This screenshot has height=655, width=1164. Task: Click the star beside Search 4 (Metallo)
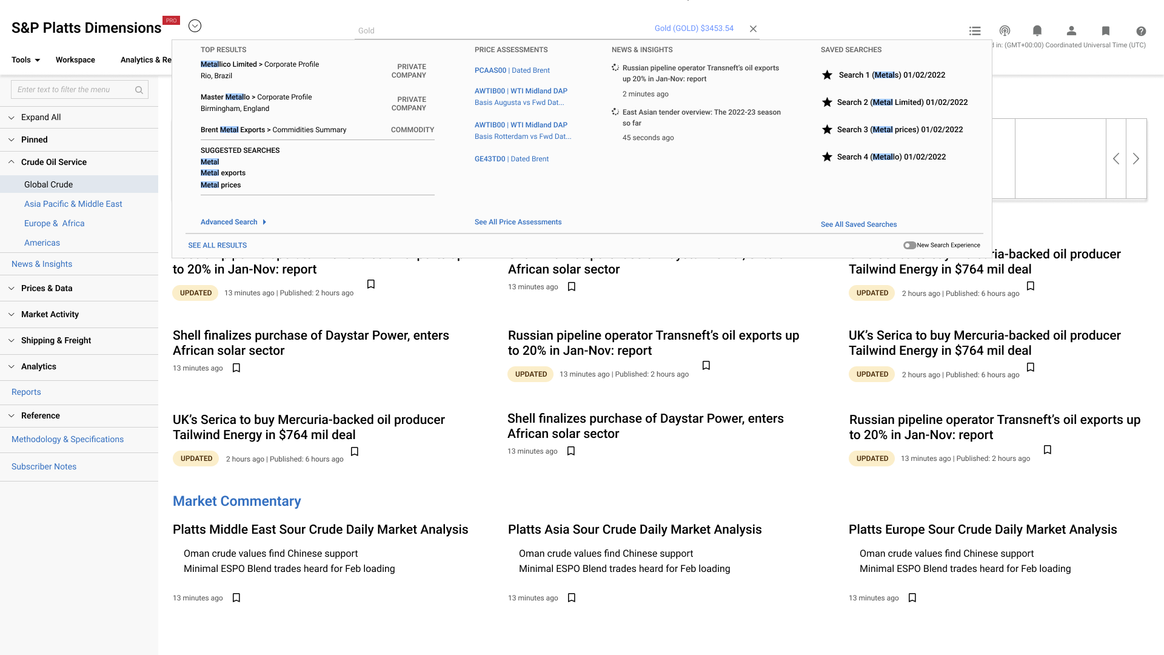click(x=827, y=156)
